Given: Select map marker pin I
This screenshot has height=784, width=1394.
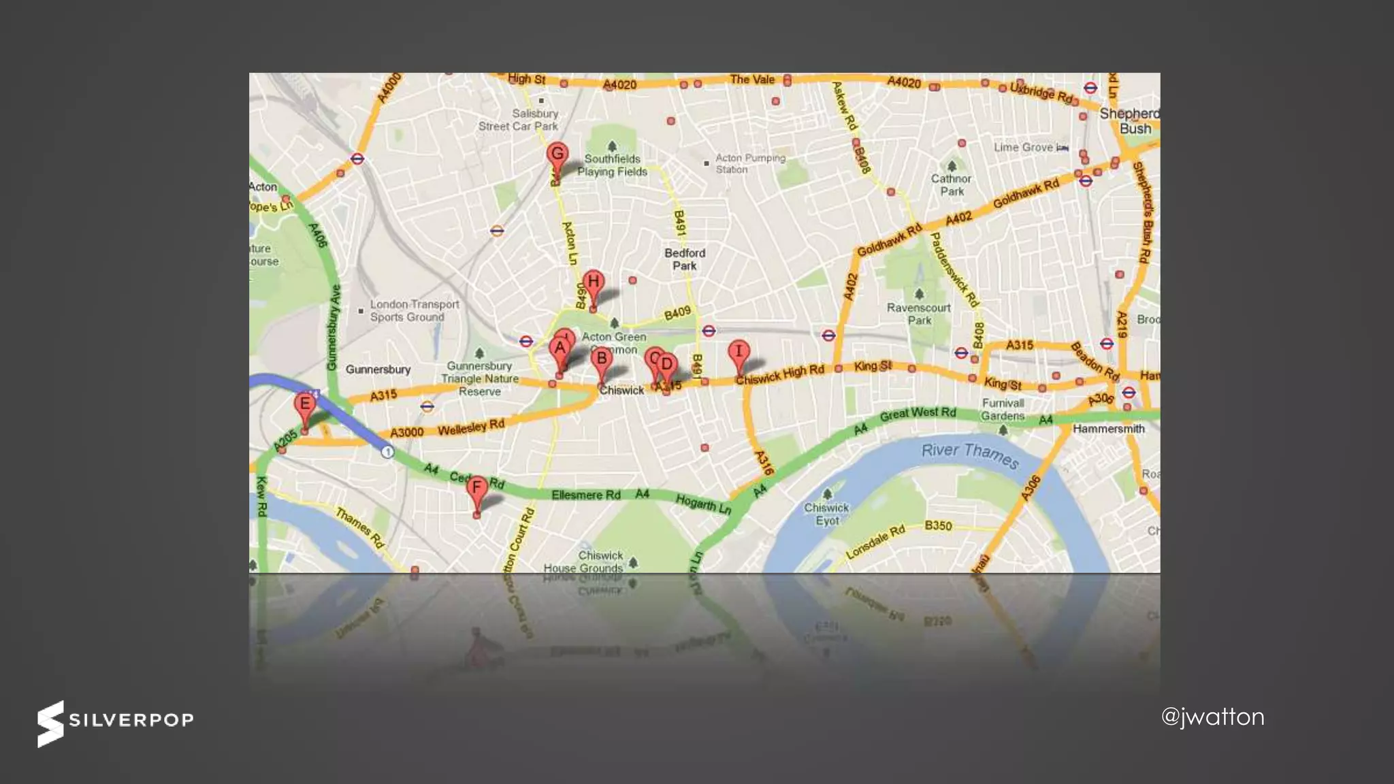Looking at the screenshot, I should coord(739,358).
